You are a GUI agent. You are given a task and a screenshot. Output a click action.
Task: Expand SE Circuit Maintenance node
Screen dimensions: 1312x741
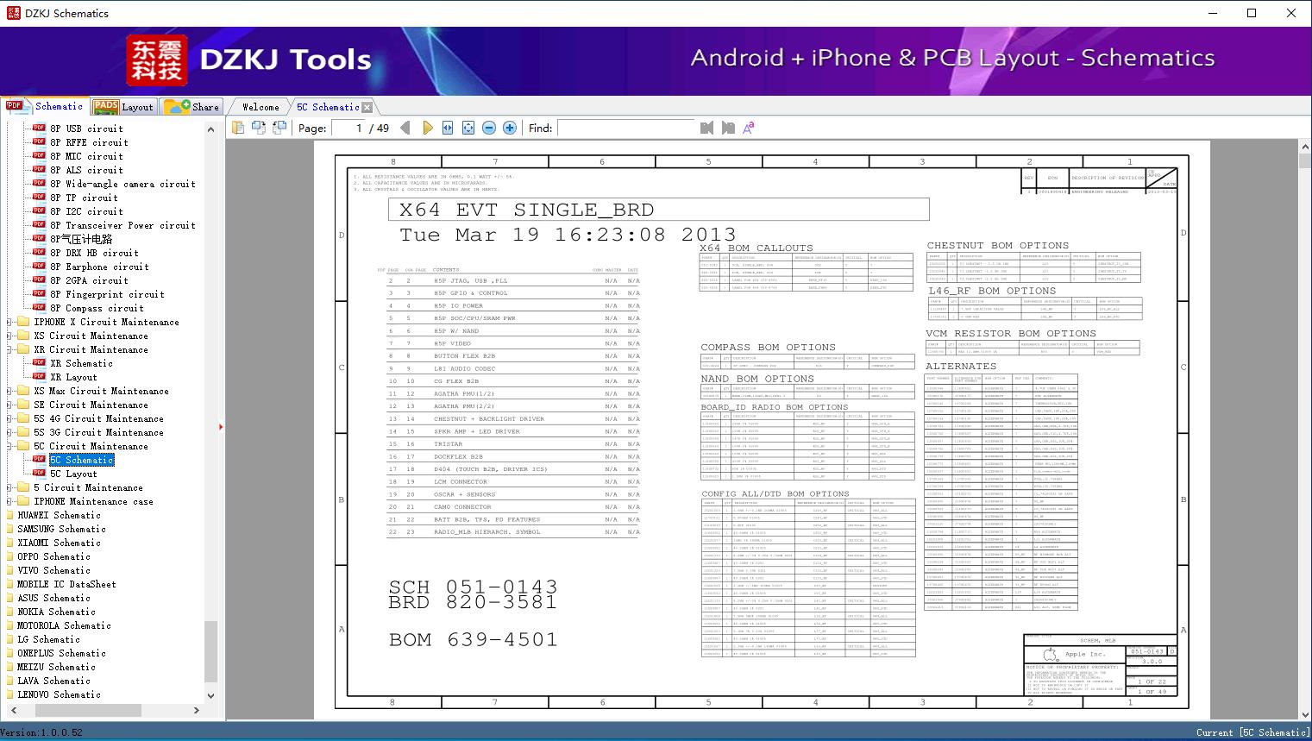click(x=10, y=405)
